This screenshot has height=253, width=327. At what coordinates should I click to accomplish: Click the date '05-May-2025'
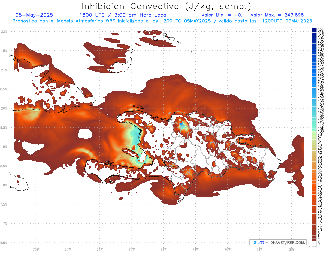(x=34, y=15)
